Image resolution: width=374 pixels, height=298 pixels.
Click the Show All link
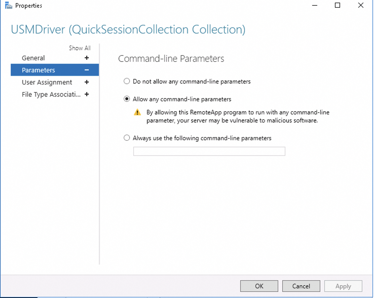point(80,48)
